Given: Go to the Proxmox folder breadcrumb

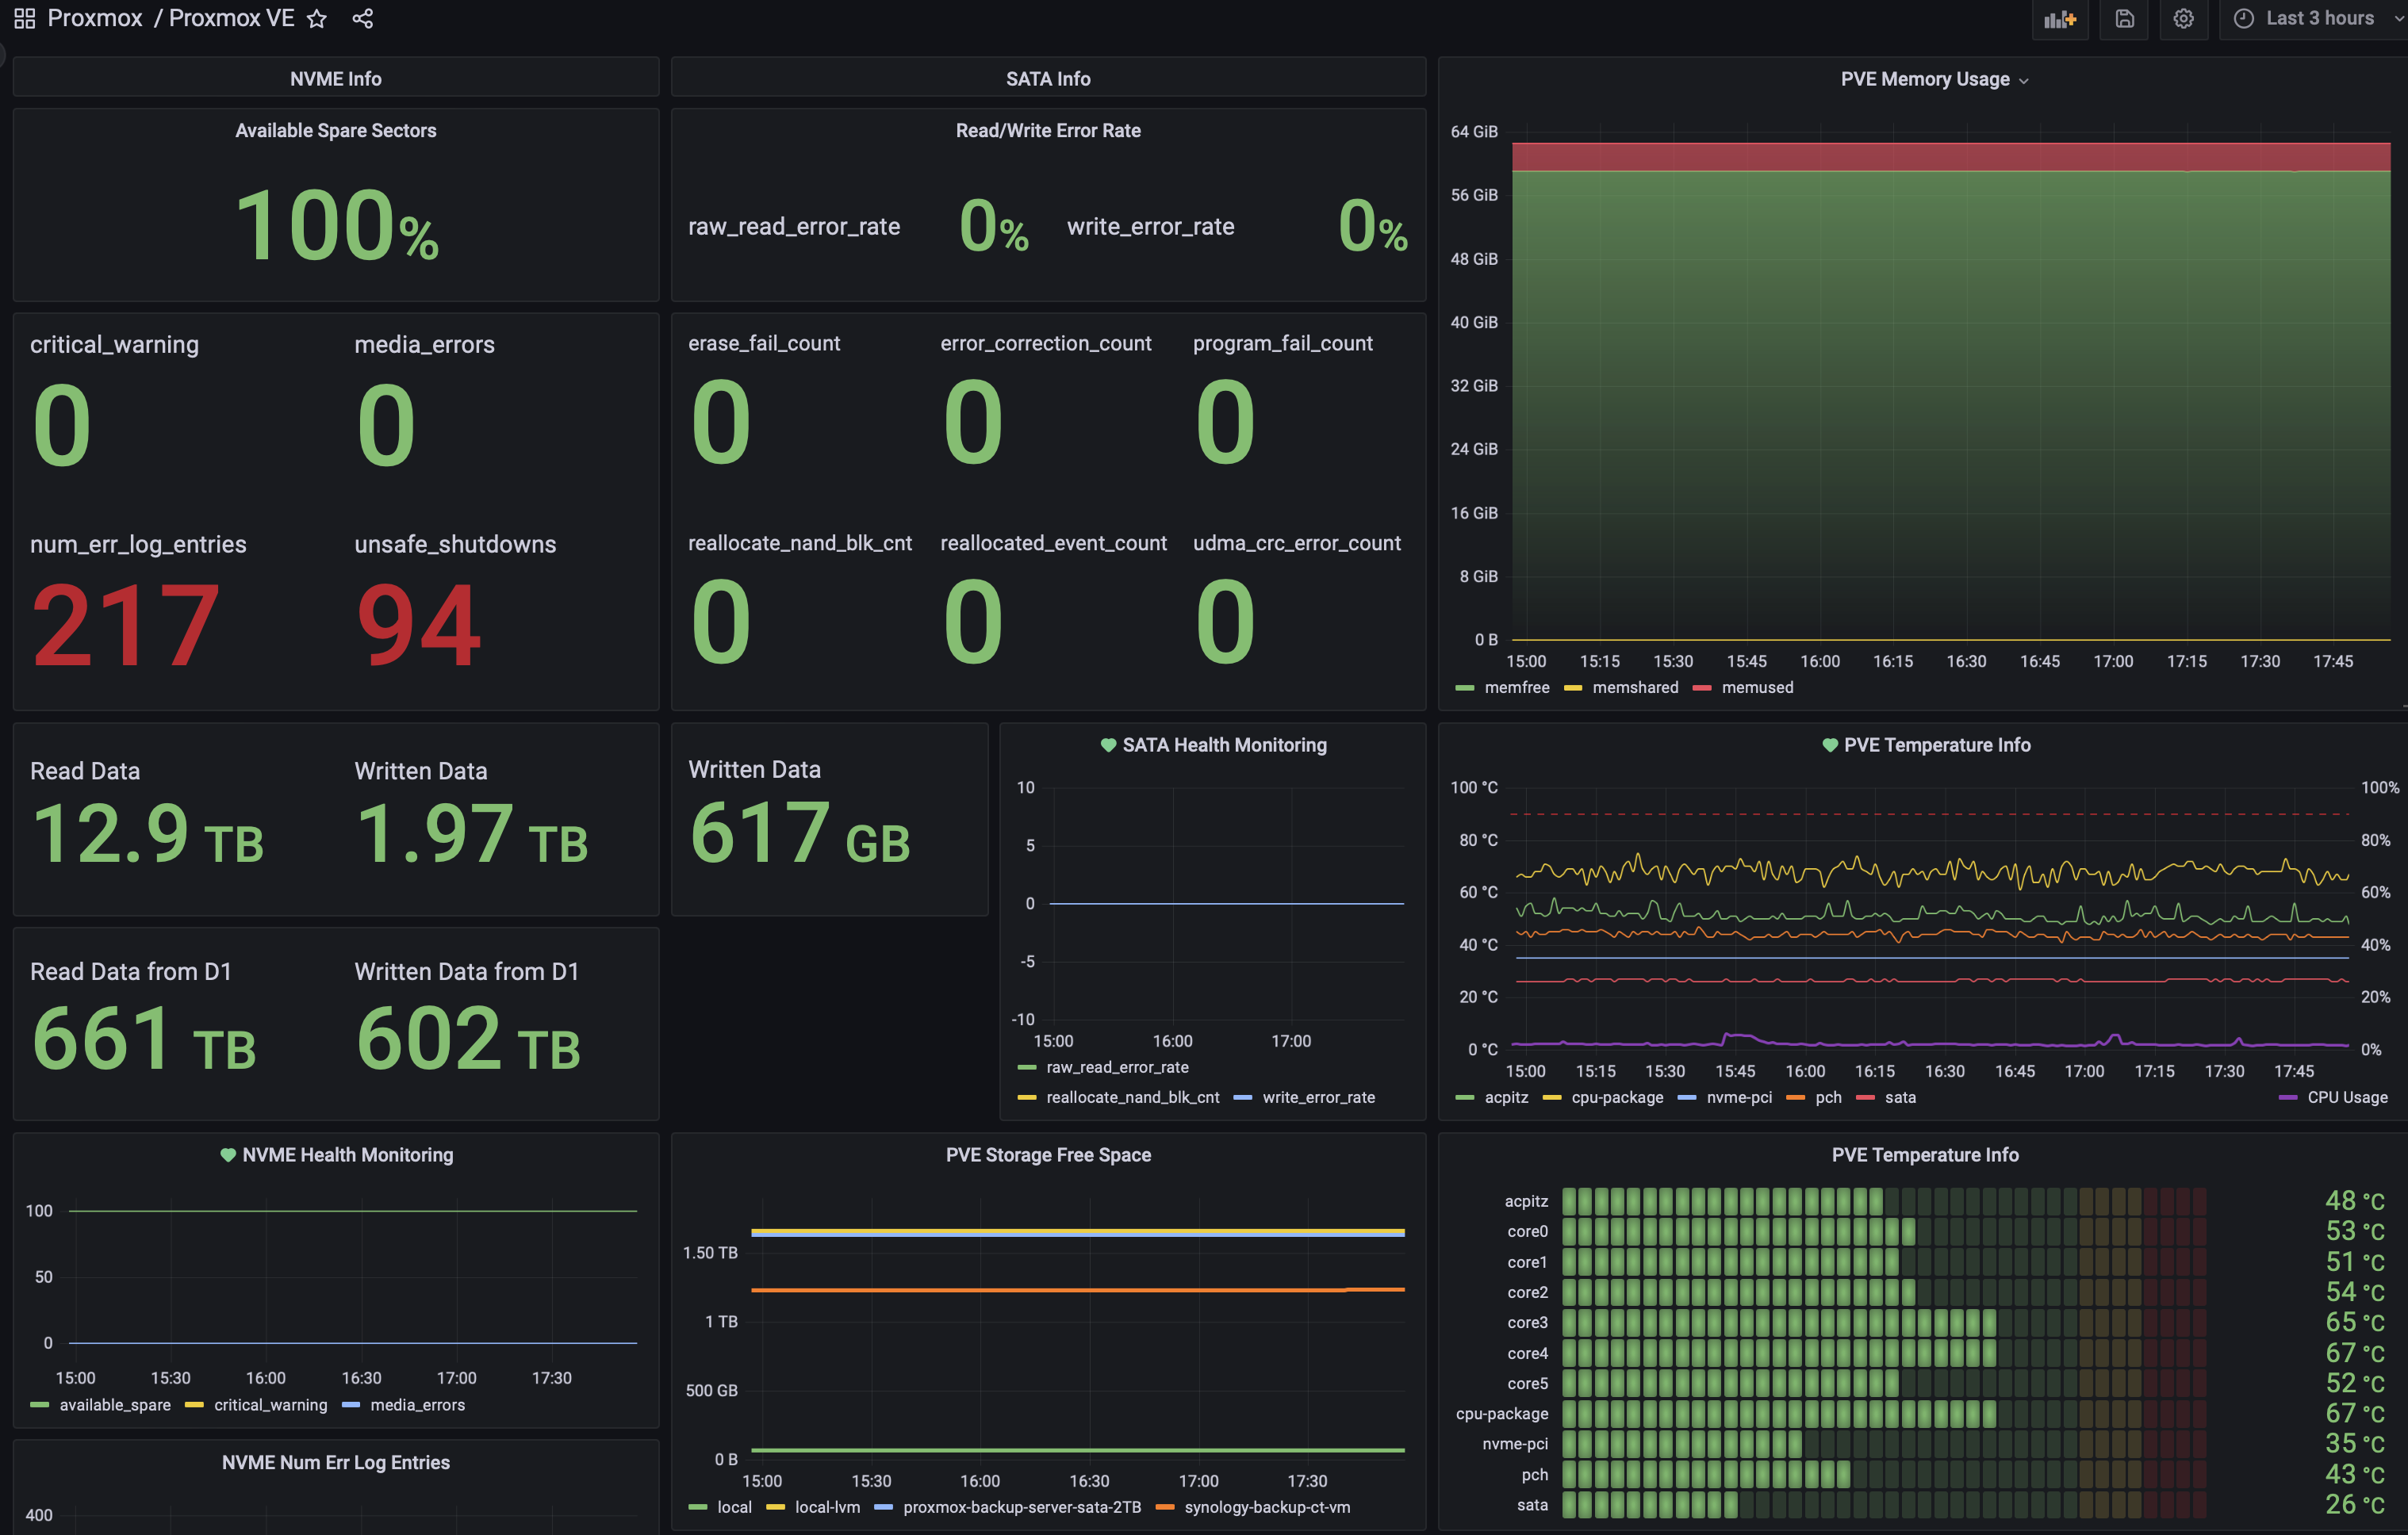Looking at the screenshot, I should click(95, 19).
